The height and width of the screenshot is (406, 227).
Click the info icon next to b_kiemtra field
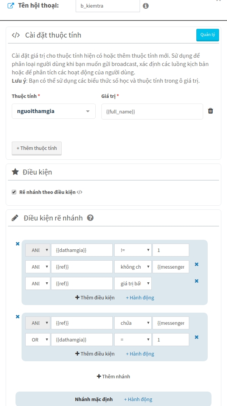coord(146,6)
